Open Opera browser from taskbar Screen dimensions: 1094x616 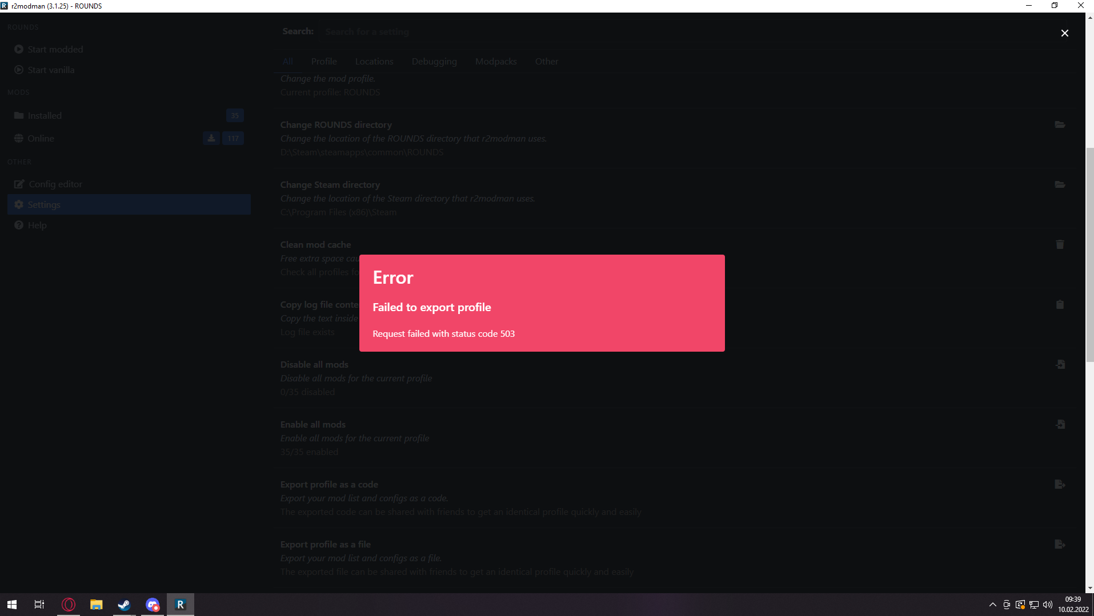69,605
